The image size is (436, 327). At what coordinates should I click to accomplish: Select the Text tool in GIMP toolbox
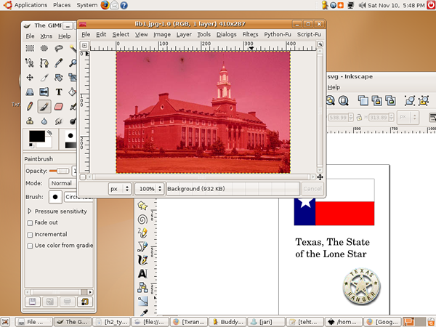(59, 92)
